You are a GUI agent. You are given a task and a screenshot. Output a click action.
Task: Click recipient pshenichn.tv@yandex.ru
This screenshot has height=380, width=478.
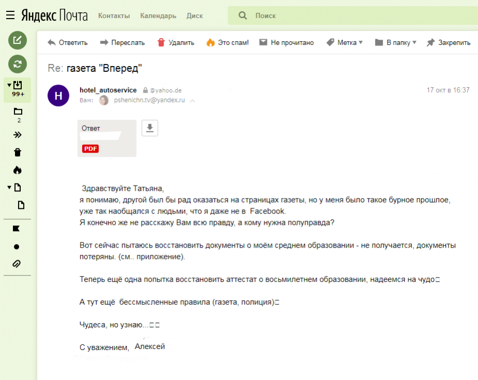coord(150,100)
